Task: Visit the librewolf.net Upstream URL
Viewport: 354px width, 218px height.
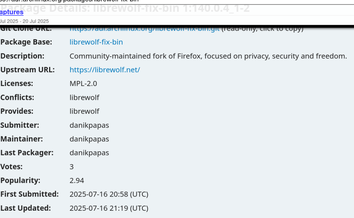Action: pyautogui.click(x=104, y=70)
